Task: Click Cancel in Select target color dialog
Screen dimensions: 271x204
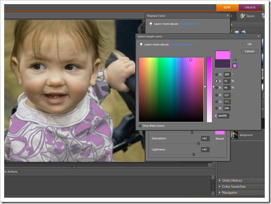Action: [250, 51]
